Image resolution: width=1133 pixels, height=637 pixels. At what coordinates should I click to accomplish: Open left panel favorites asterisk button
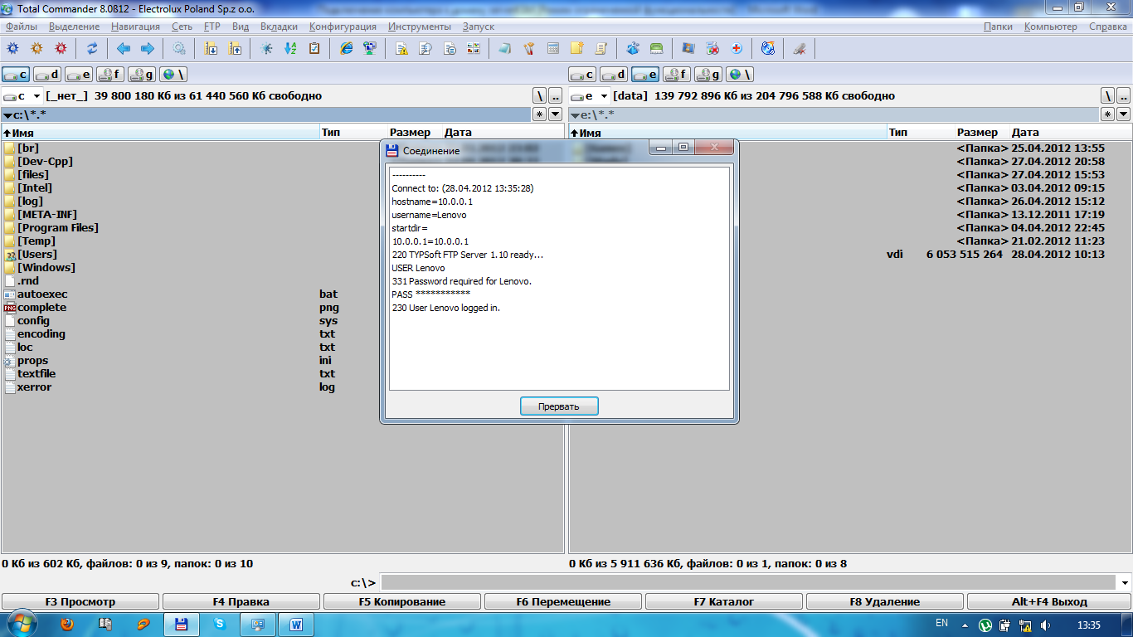pos(540,114)
